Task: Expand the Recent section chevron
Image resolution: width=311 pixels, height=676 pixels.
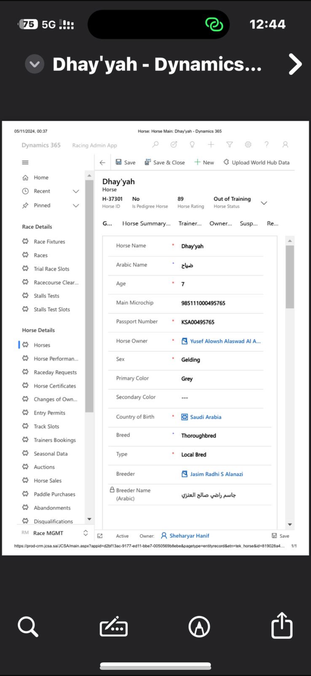Action: pyautogui.click(x=76, y=191)
